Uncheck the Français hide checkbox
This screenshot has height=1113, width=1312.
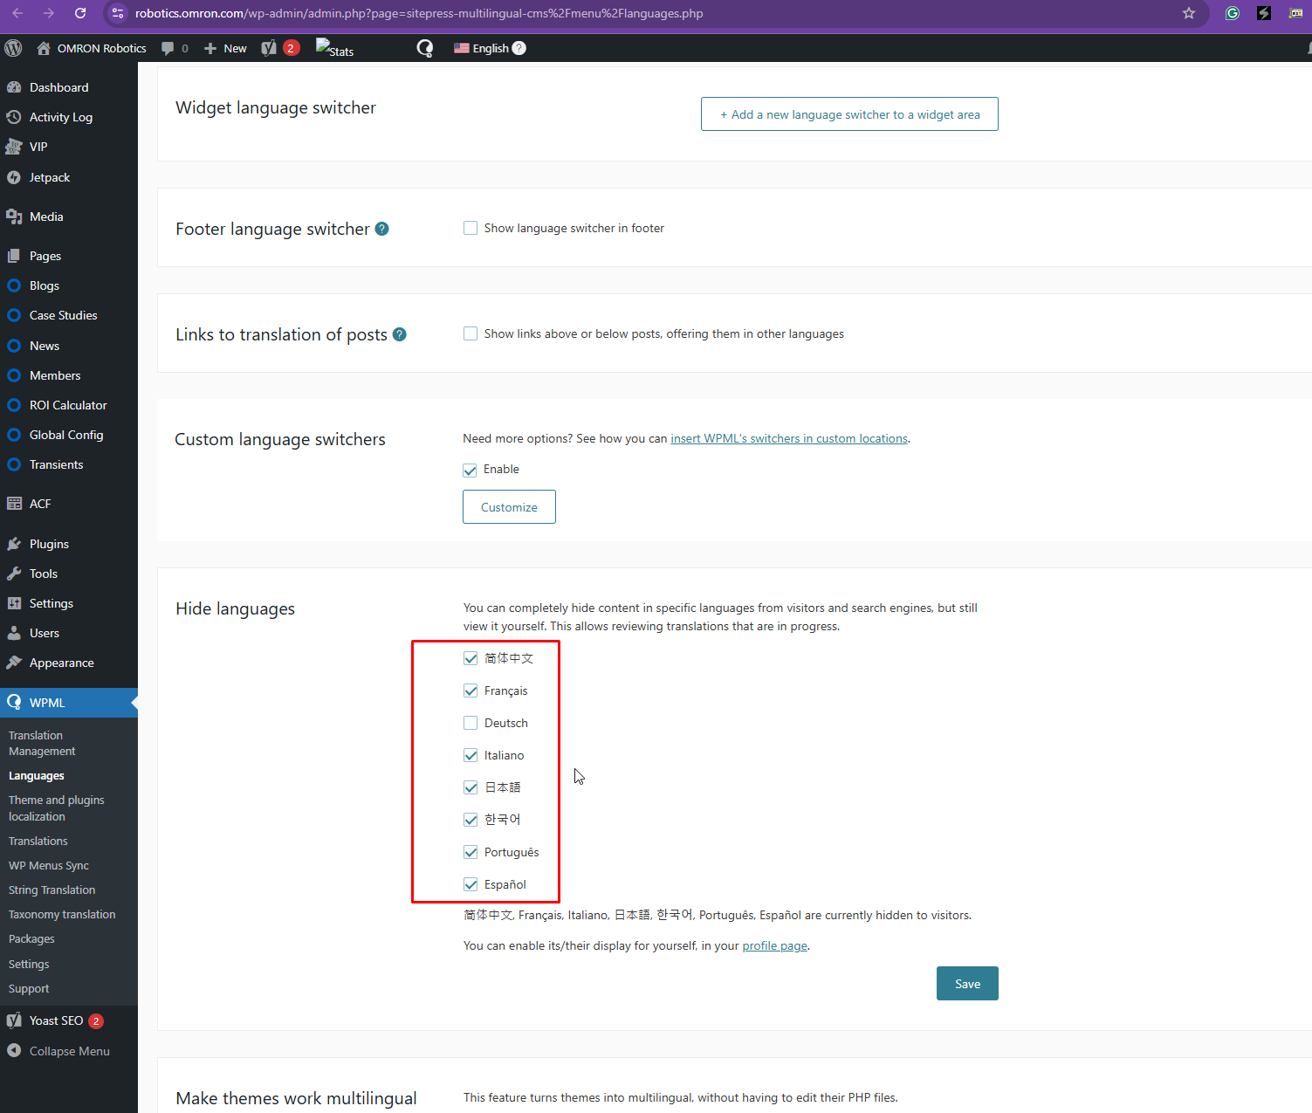click(x=471, y=690)
